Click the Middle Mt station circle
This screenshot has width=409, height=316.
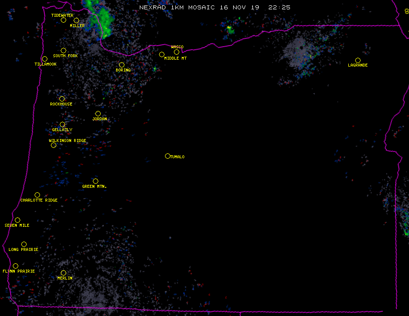tap(162, 55)
